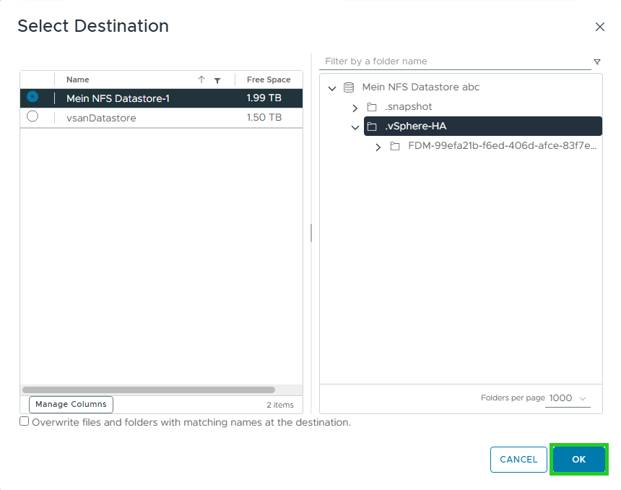Click the filter icon in Name column header
Image resolution: width=621 pixels, height=490 pixels.
(x=217, y=80)
